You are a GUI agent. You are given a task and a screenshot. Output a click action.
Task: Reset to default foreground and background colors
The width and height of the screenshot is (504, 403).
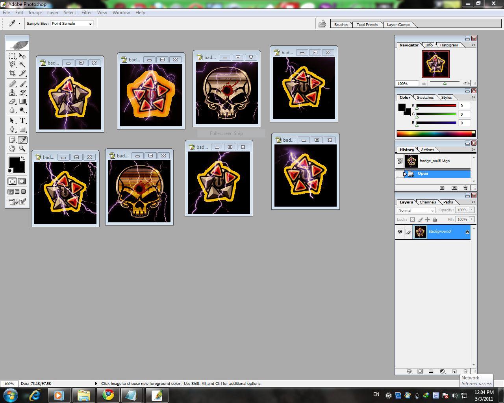pyautogui.click(x=10, y=171)
